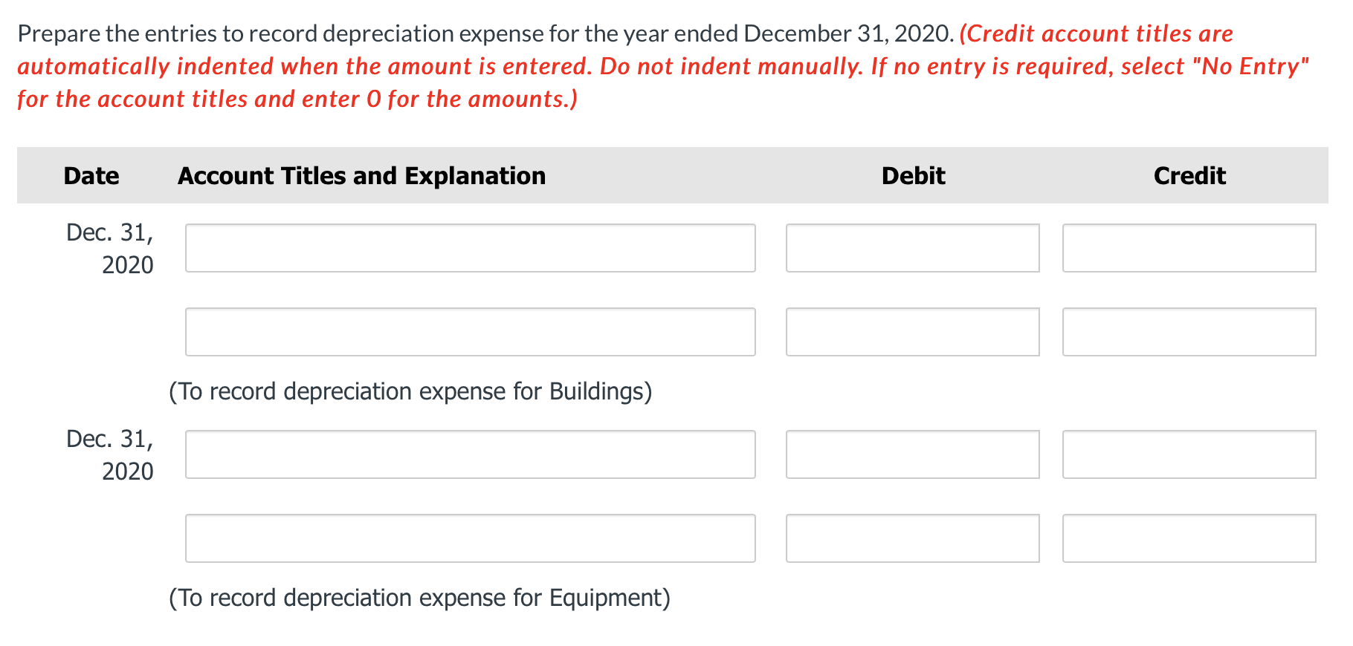Click the Credit field on the first Equipment line
The image size is (1353, 646).
tap(1189, 454)
